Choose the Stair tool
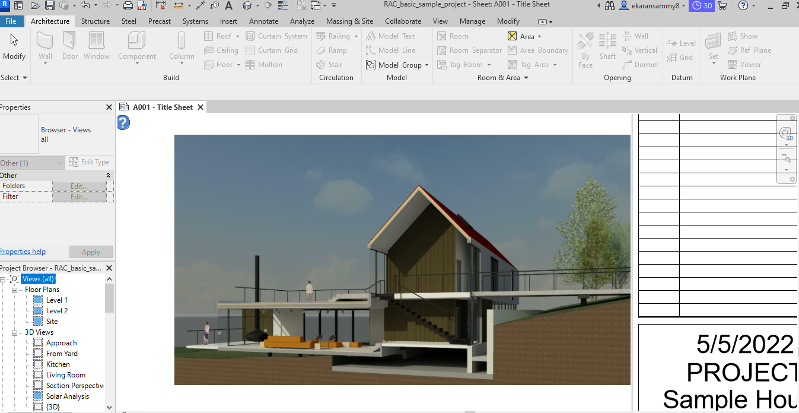 click(330, 65)
